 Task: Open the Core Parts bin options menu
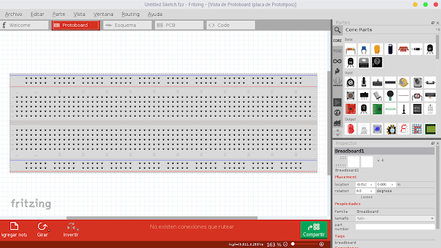438,30
